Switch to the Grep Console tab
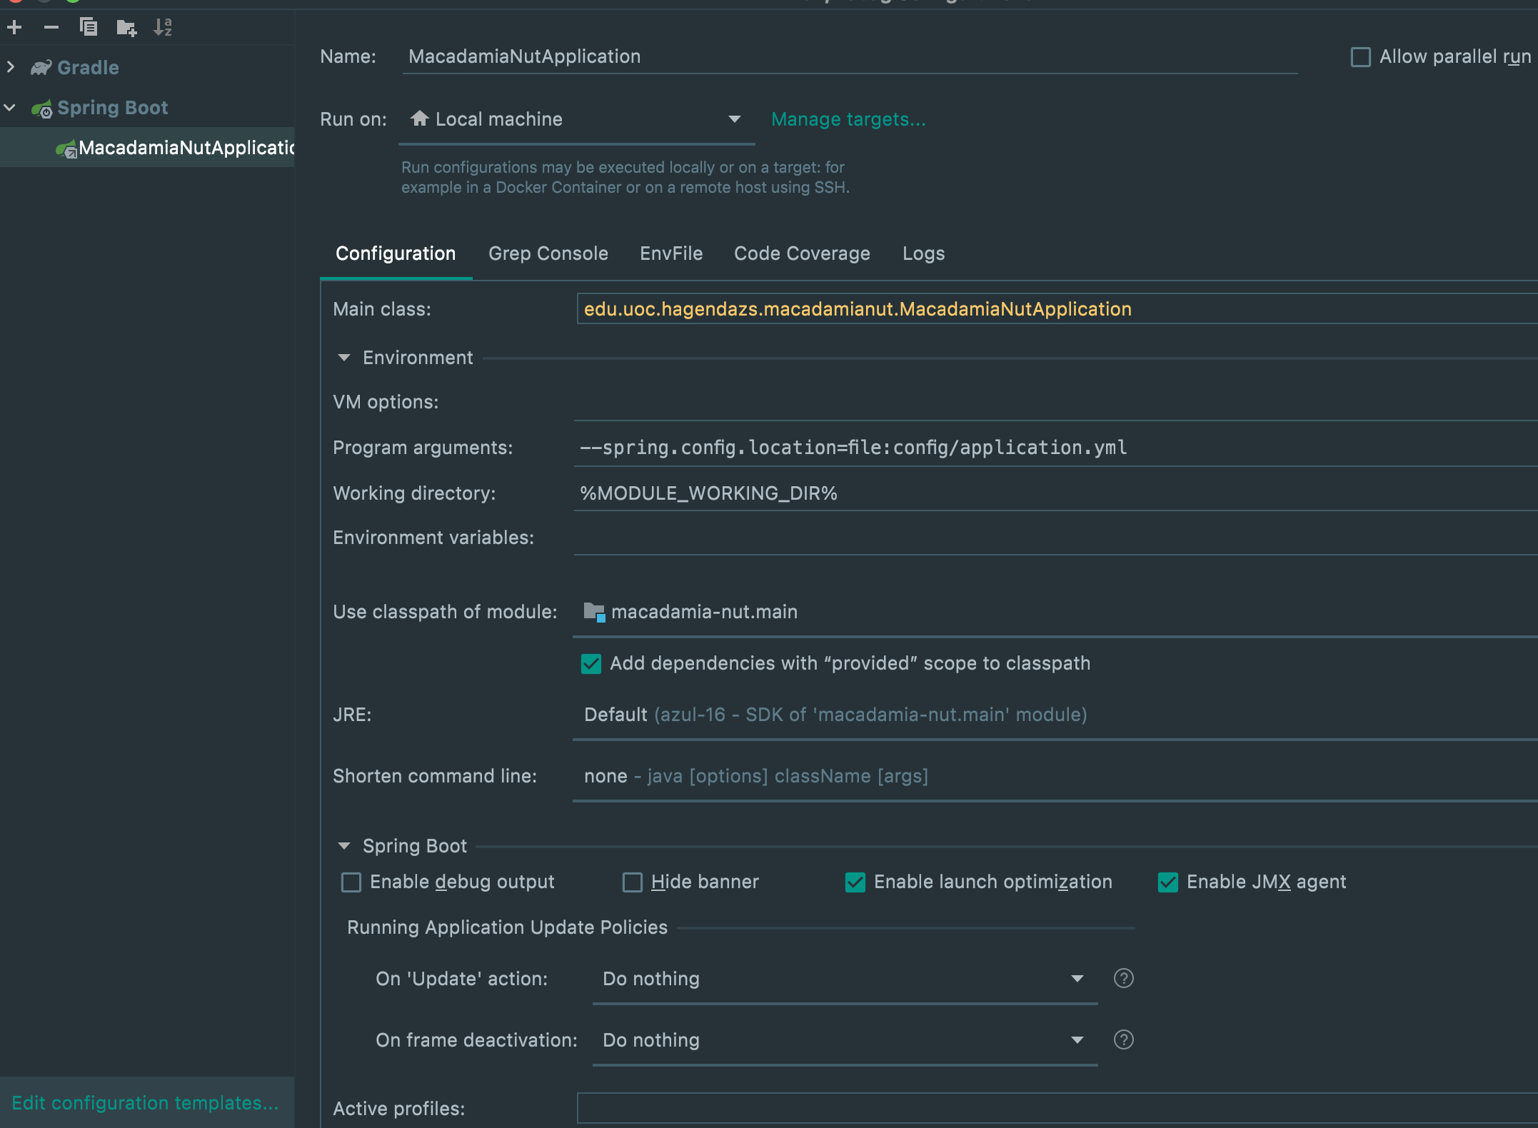This screenshot has width=1538, height=1128. (548, 253)
